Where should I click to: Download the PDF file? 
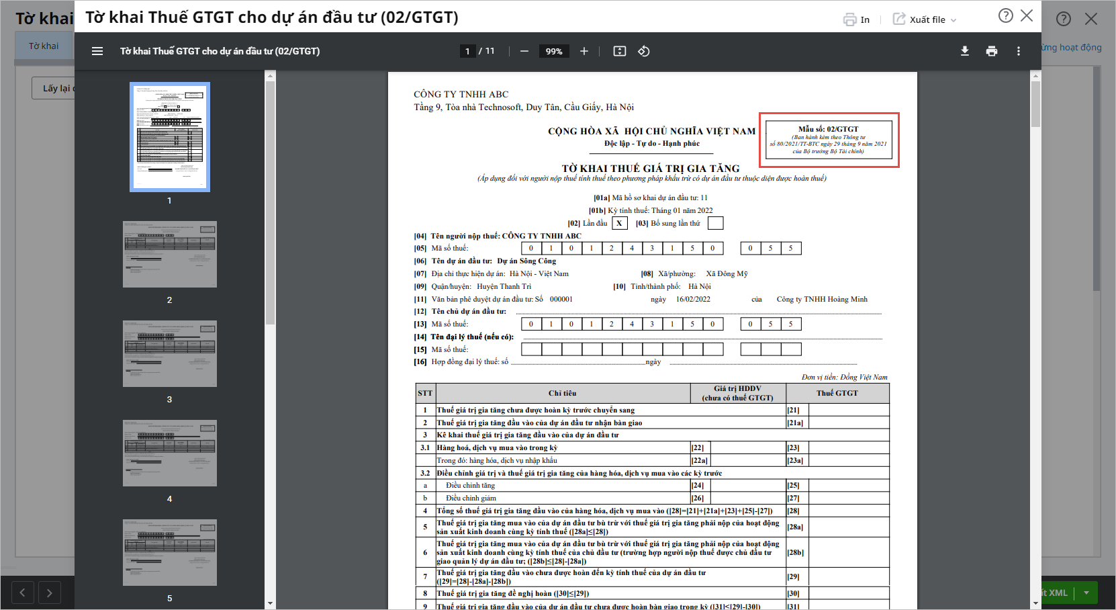pyautogui.click(x=965, y=51)
